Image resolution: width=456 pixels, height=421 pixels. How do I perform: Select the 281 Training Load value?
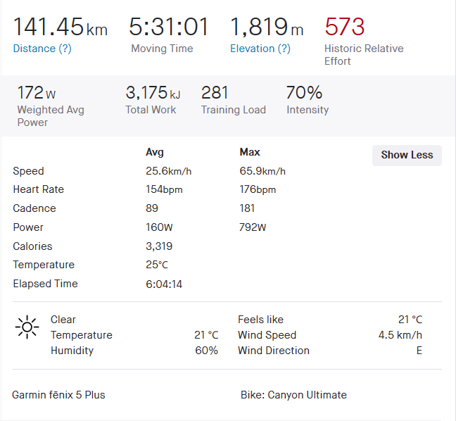click(215, 92)
